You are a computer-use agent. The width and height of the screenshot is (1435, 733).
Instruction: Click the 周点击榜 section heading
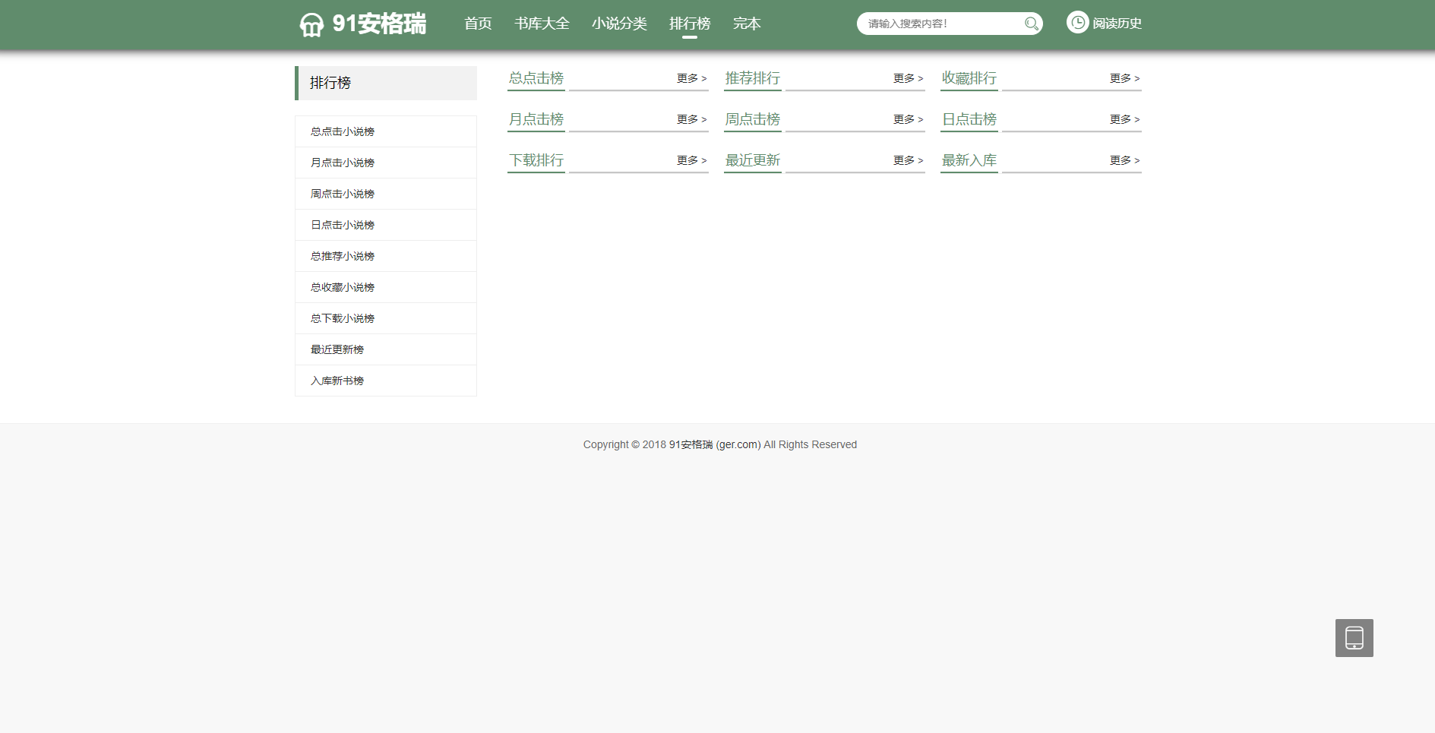[752, 119]
